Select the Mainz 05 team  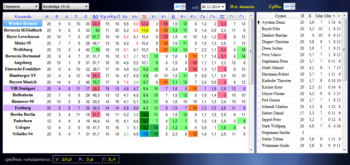(x=23, y=43)
